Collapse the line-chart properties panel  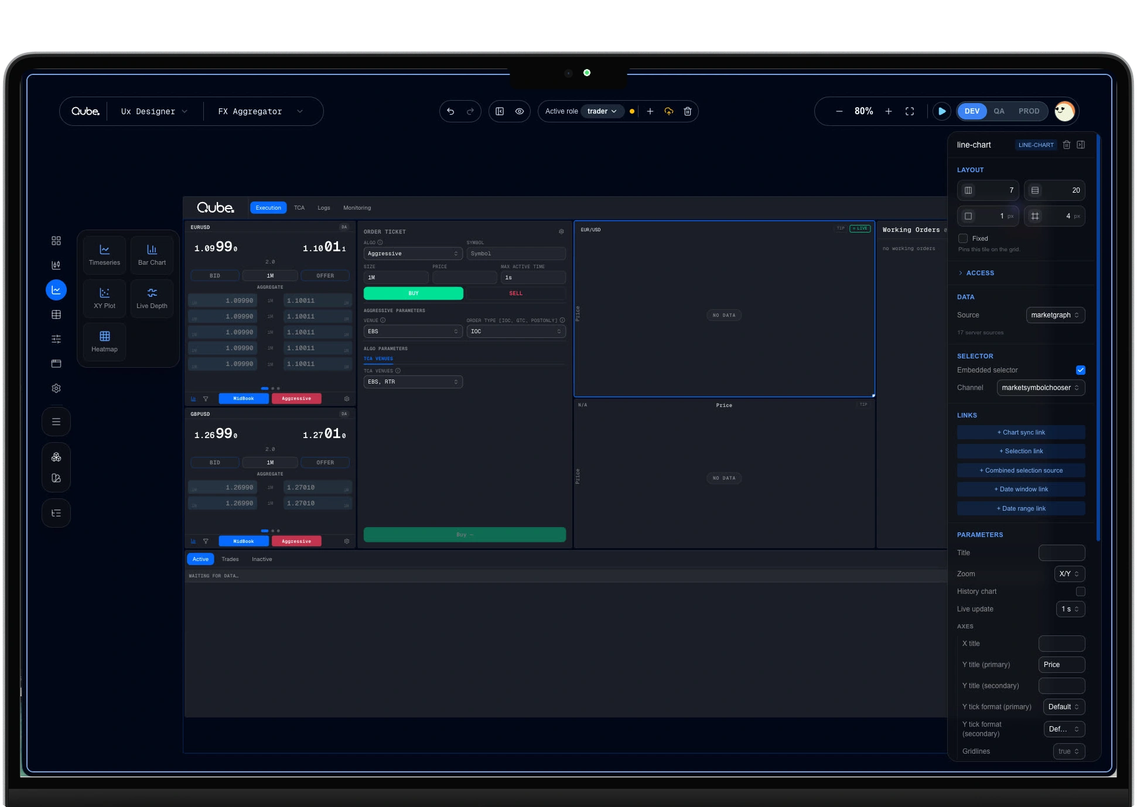click(1081, 145)
